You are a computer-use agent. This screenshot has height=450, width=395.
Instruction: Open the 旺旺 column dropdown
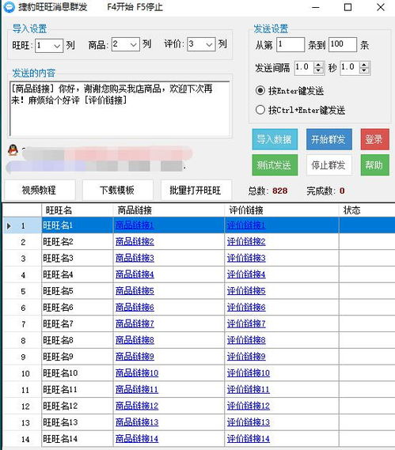(49, 45)
